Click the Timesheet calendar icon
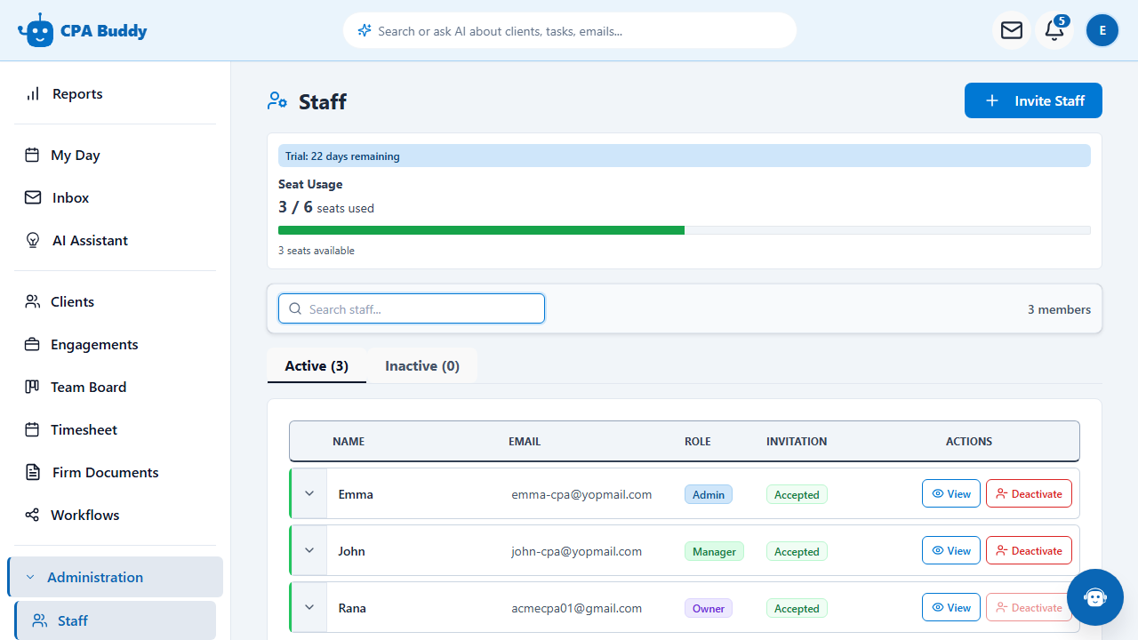Viewport: 1138px width, 640px height. (32, 429)
